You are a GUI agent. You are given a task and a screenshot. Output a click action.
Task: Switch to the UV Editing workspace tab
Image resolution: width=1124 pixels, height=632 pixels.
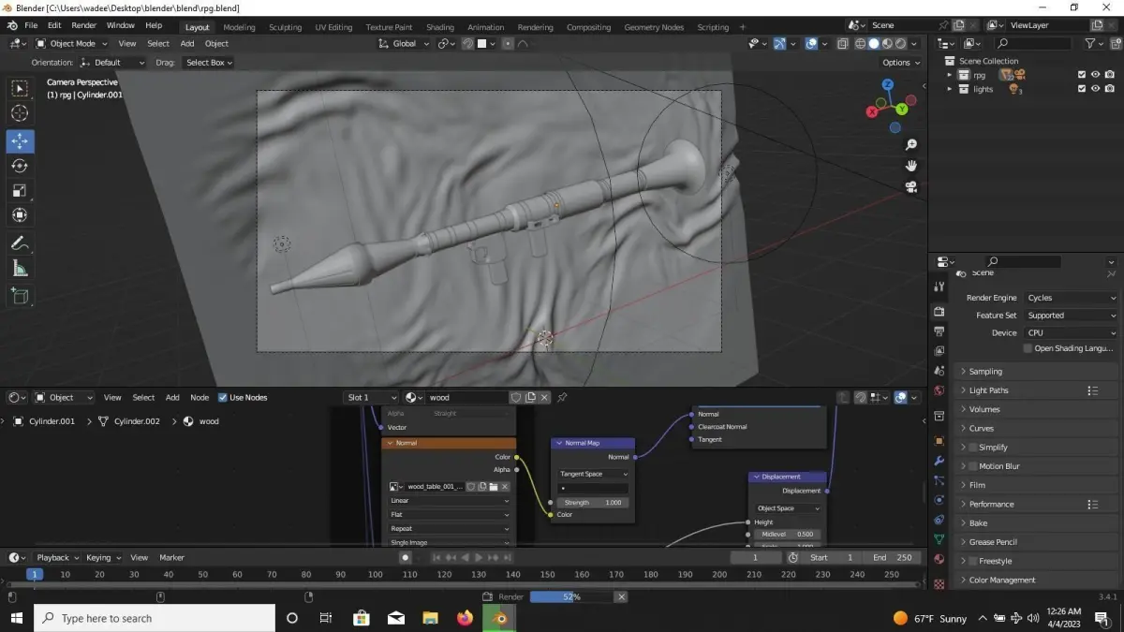(333, 27)
